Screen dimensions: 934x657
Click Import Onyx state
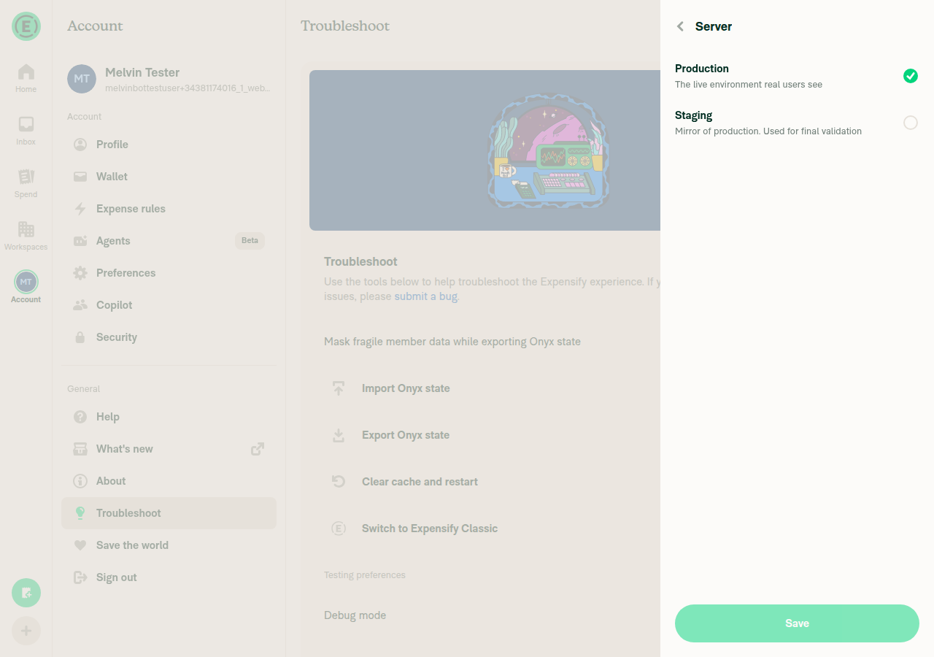406,388
